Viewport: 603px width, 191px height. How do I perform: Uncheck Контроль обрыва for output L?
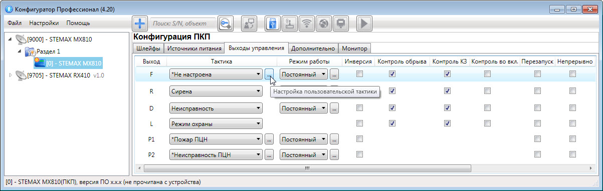(392, 123)
